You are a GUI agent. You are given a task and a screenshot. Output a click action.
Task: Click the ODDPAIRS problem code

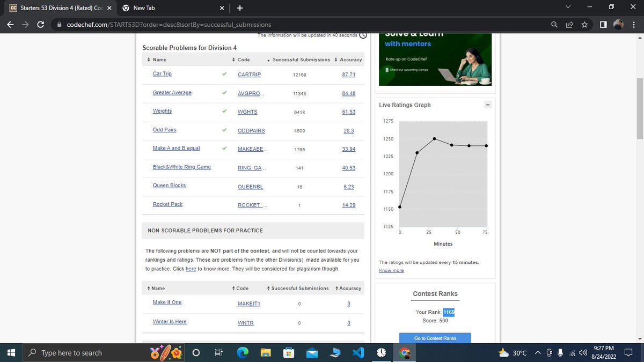tap(251, 130)
